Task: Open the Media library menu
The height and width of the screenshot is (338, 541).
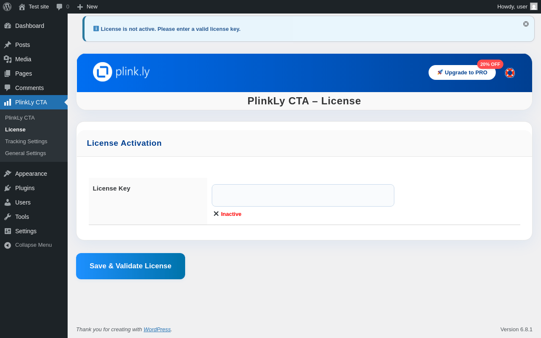Action: tap(34, 59)
